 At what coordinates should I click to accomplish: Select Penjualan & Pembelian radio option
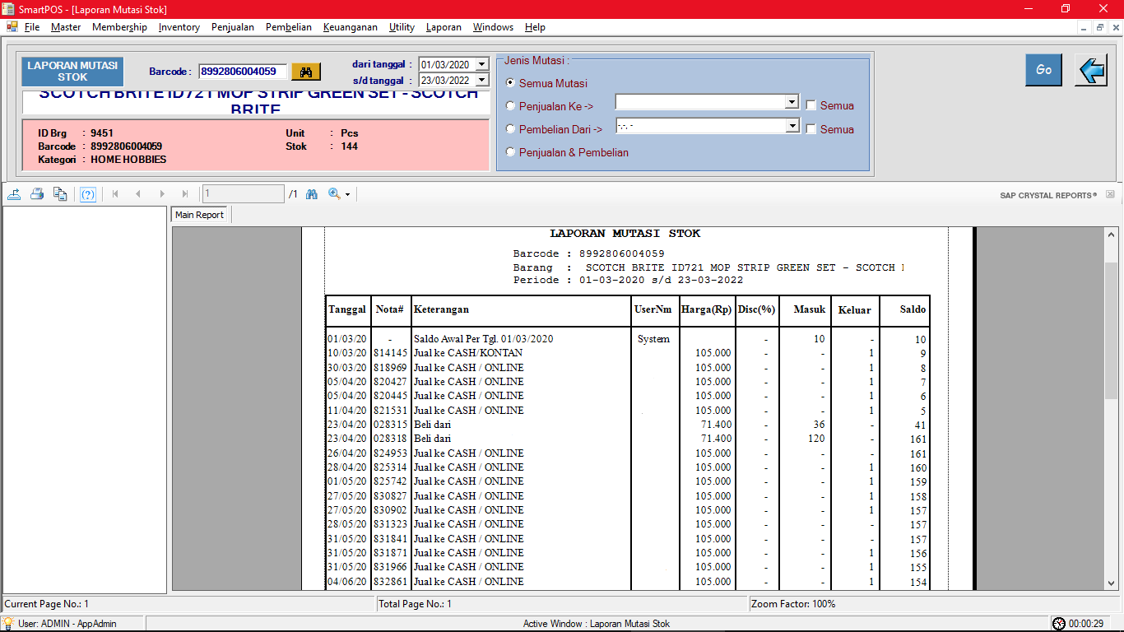tap(510, 152)
